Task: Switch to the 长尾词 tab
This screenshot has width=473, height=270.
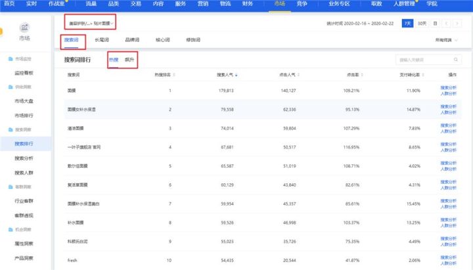Action: click(102, 40)
